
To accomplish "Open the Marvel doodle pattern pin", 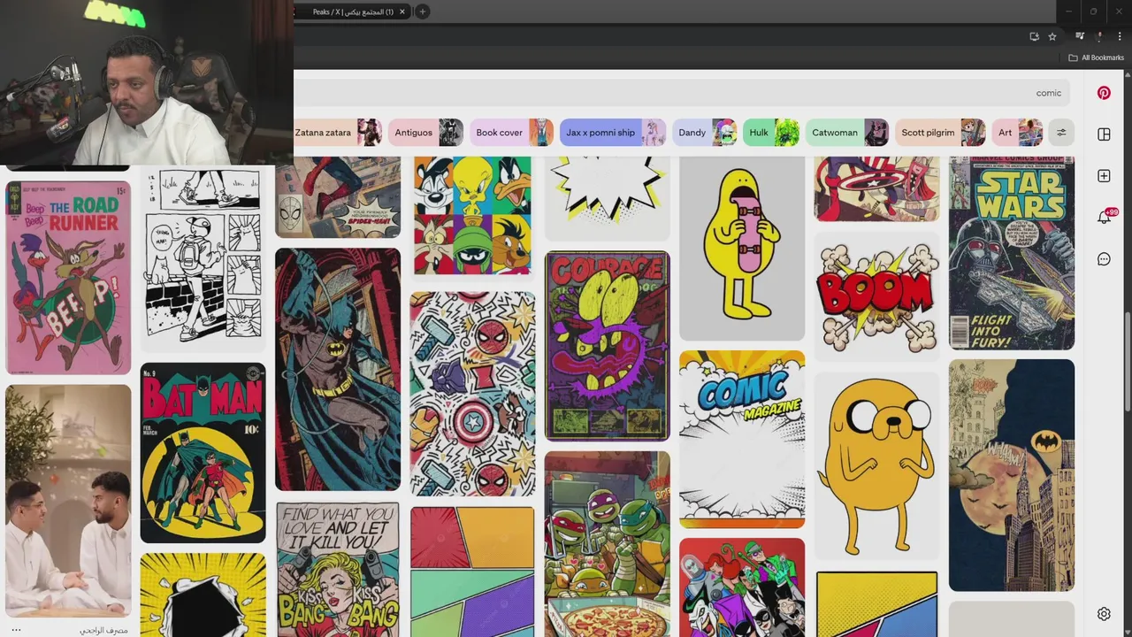I will tap(472, 394).
